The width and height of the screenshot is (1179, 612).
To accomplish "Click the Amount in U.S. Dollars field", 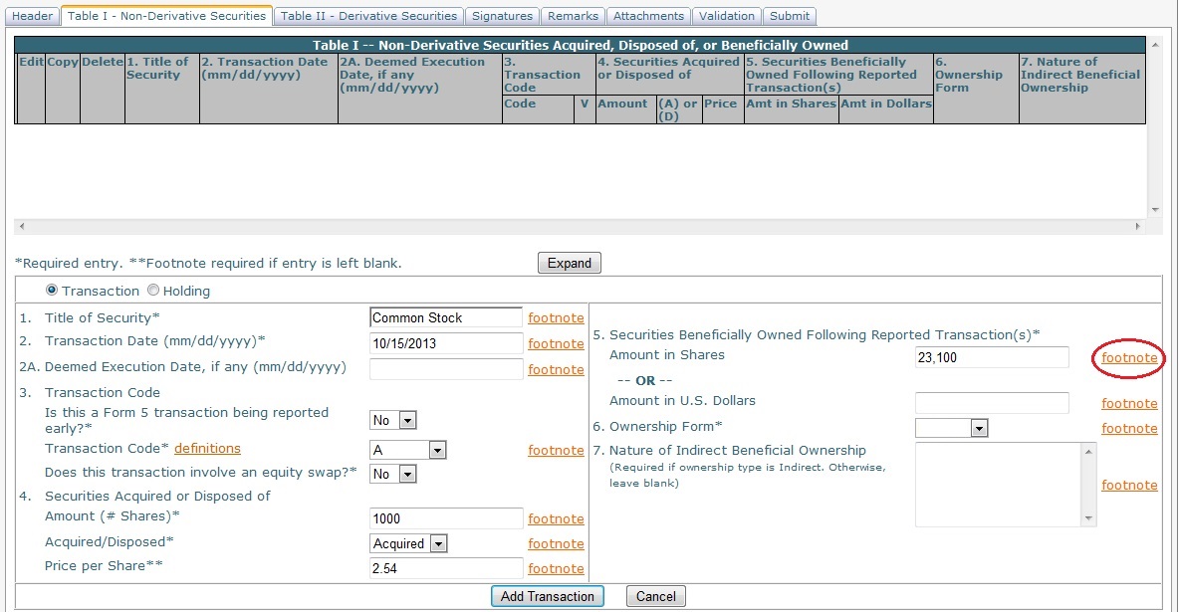I will [x=991, y=402].
